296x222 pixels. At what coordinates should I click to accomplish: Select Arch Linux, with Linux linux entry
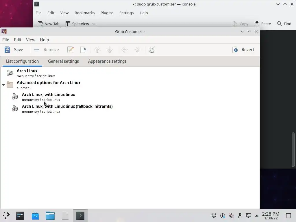[x=130, y=97]
